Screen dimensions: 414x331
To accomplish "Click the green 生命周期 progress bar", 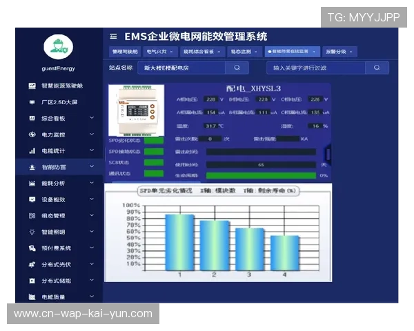I will coord(261,176).
